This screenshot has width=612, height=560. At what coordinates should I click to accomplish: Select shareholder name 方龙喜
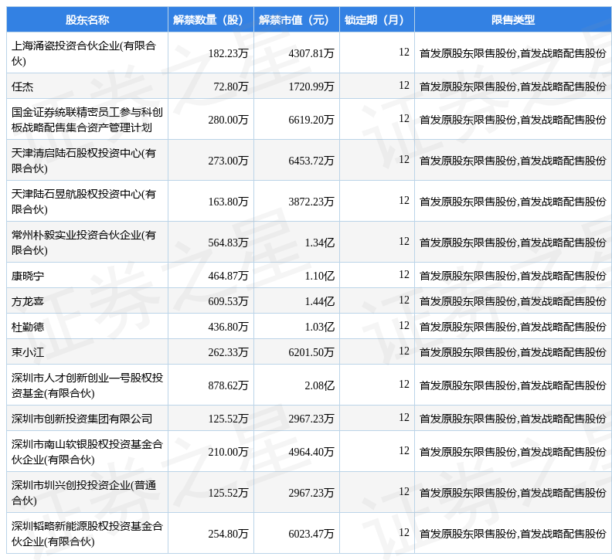pyautogui.click(x=28, y=301)
